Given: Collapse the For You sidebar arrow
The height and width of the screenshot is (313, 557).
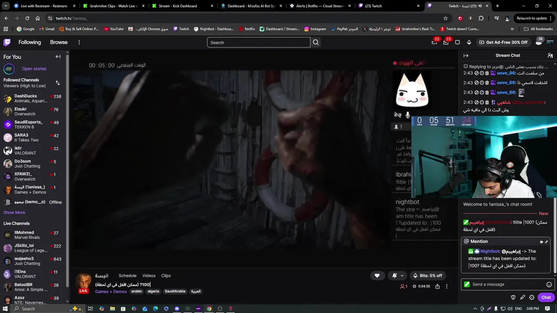Looking at the screenshot, I should click(58, 57).
